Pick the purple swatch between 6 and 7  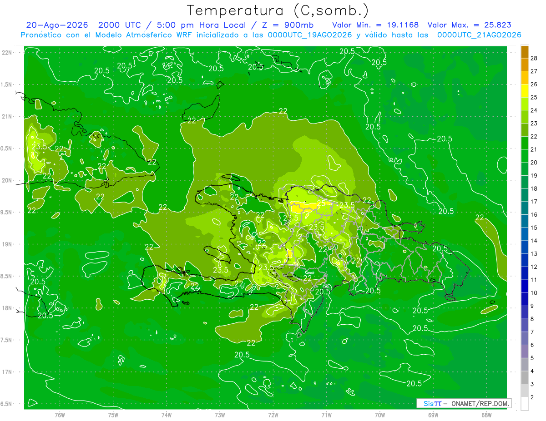(525, 338)
